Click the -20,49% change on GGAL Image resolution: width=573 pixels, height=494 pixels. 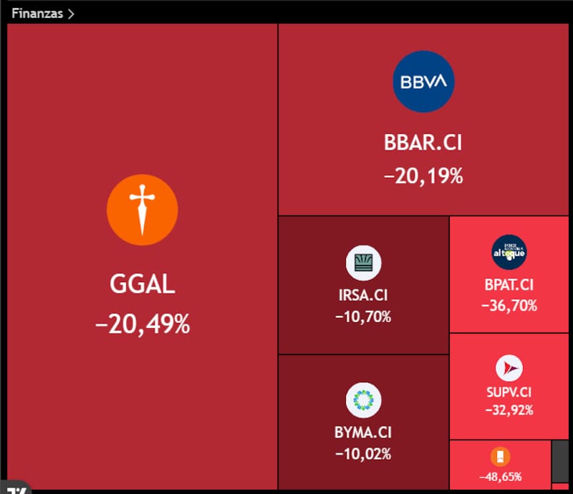point(142,324)
